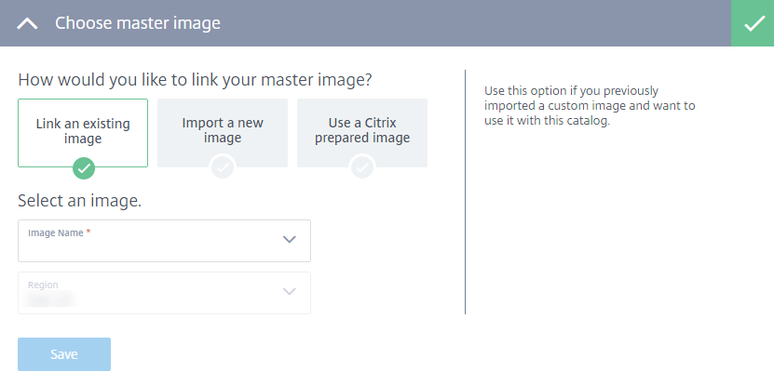Click the Image Name field label

[x=58, y=232]
